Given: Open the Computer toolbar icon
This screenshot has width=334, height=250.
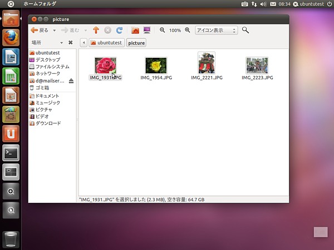Looking at the screenshot, I should click(x=147, y=30).
